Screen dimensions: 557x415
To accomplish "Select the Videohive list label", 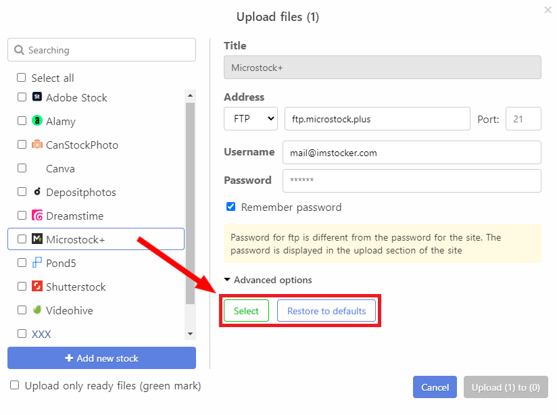I will (69, 310).
